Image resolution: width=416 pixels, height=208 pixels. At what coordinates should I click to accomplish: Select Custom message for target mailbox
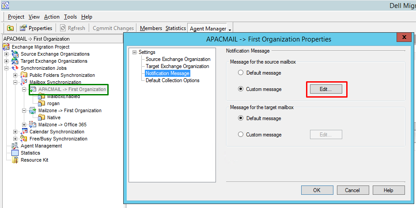point(241,135)
